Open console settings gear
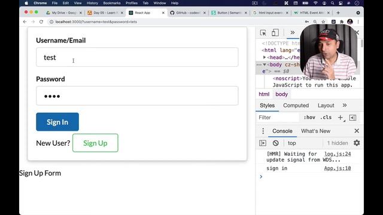Viewport: 383px width, 215px height. tap(357, 143)
